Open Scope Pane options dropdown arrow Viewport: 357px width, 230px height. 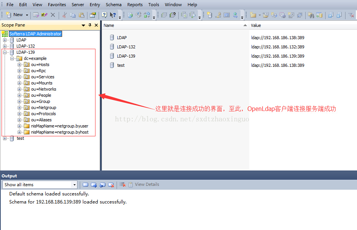pyautogui.click(x=83, y=25)
